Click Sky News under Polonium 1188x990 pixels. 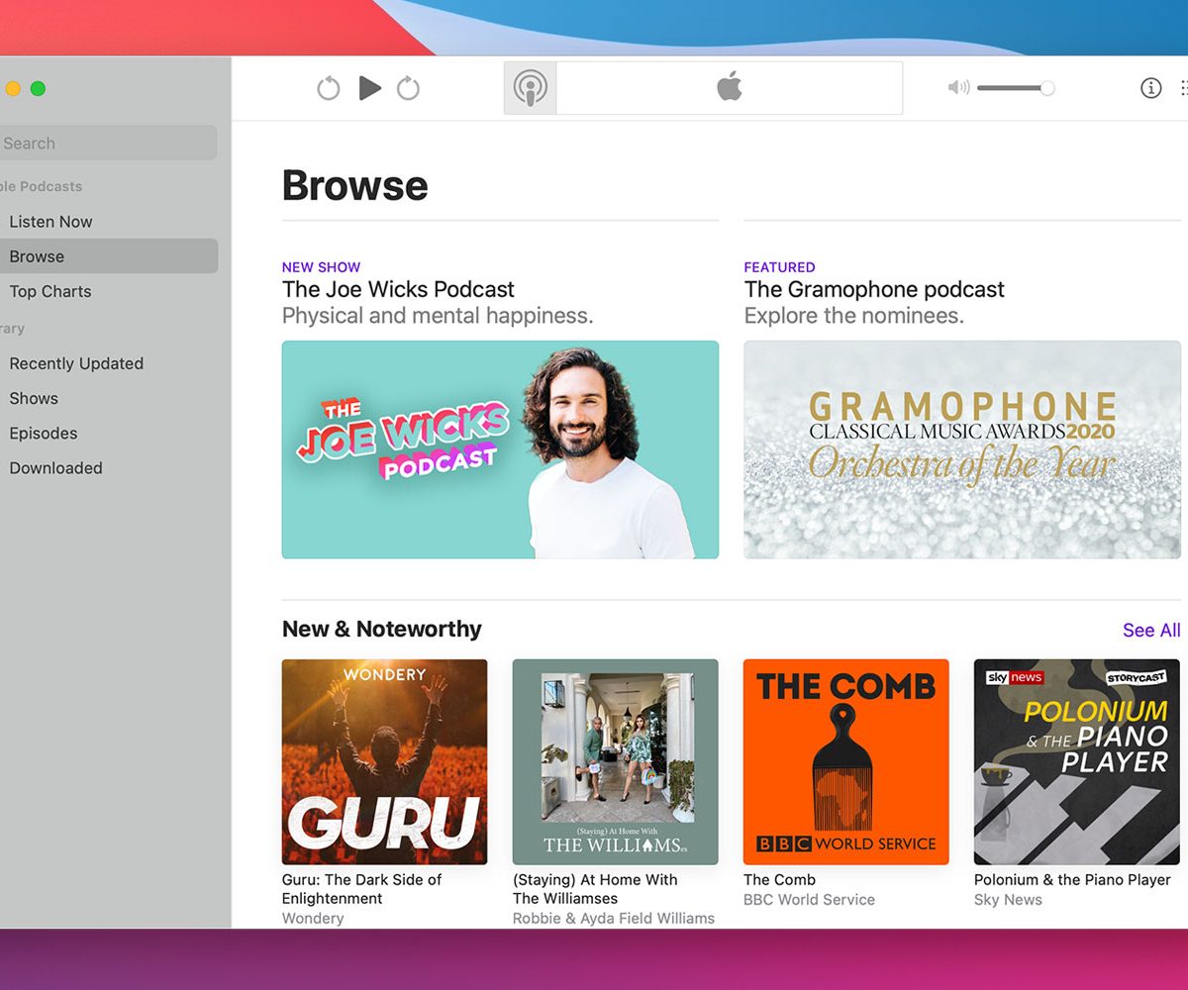1008,899
